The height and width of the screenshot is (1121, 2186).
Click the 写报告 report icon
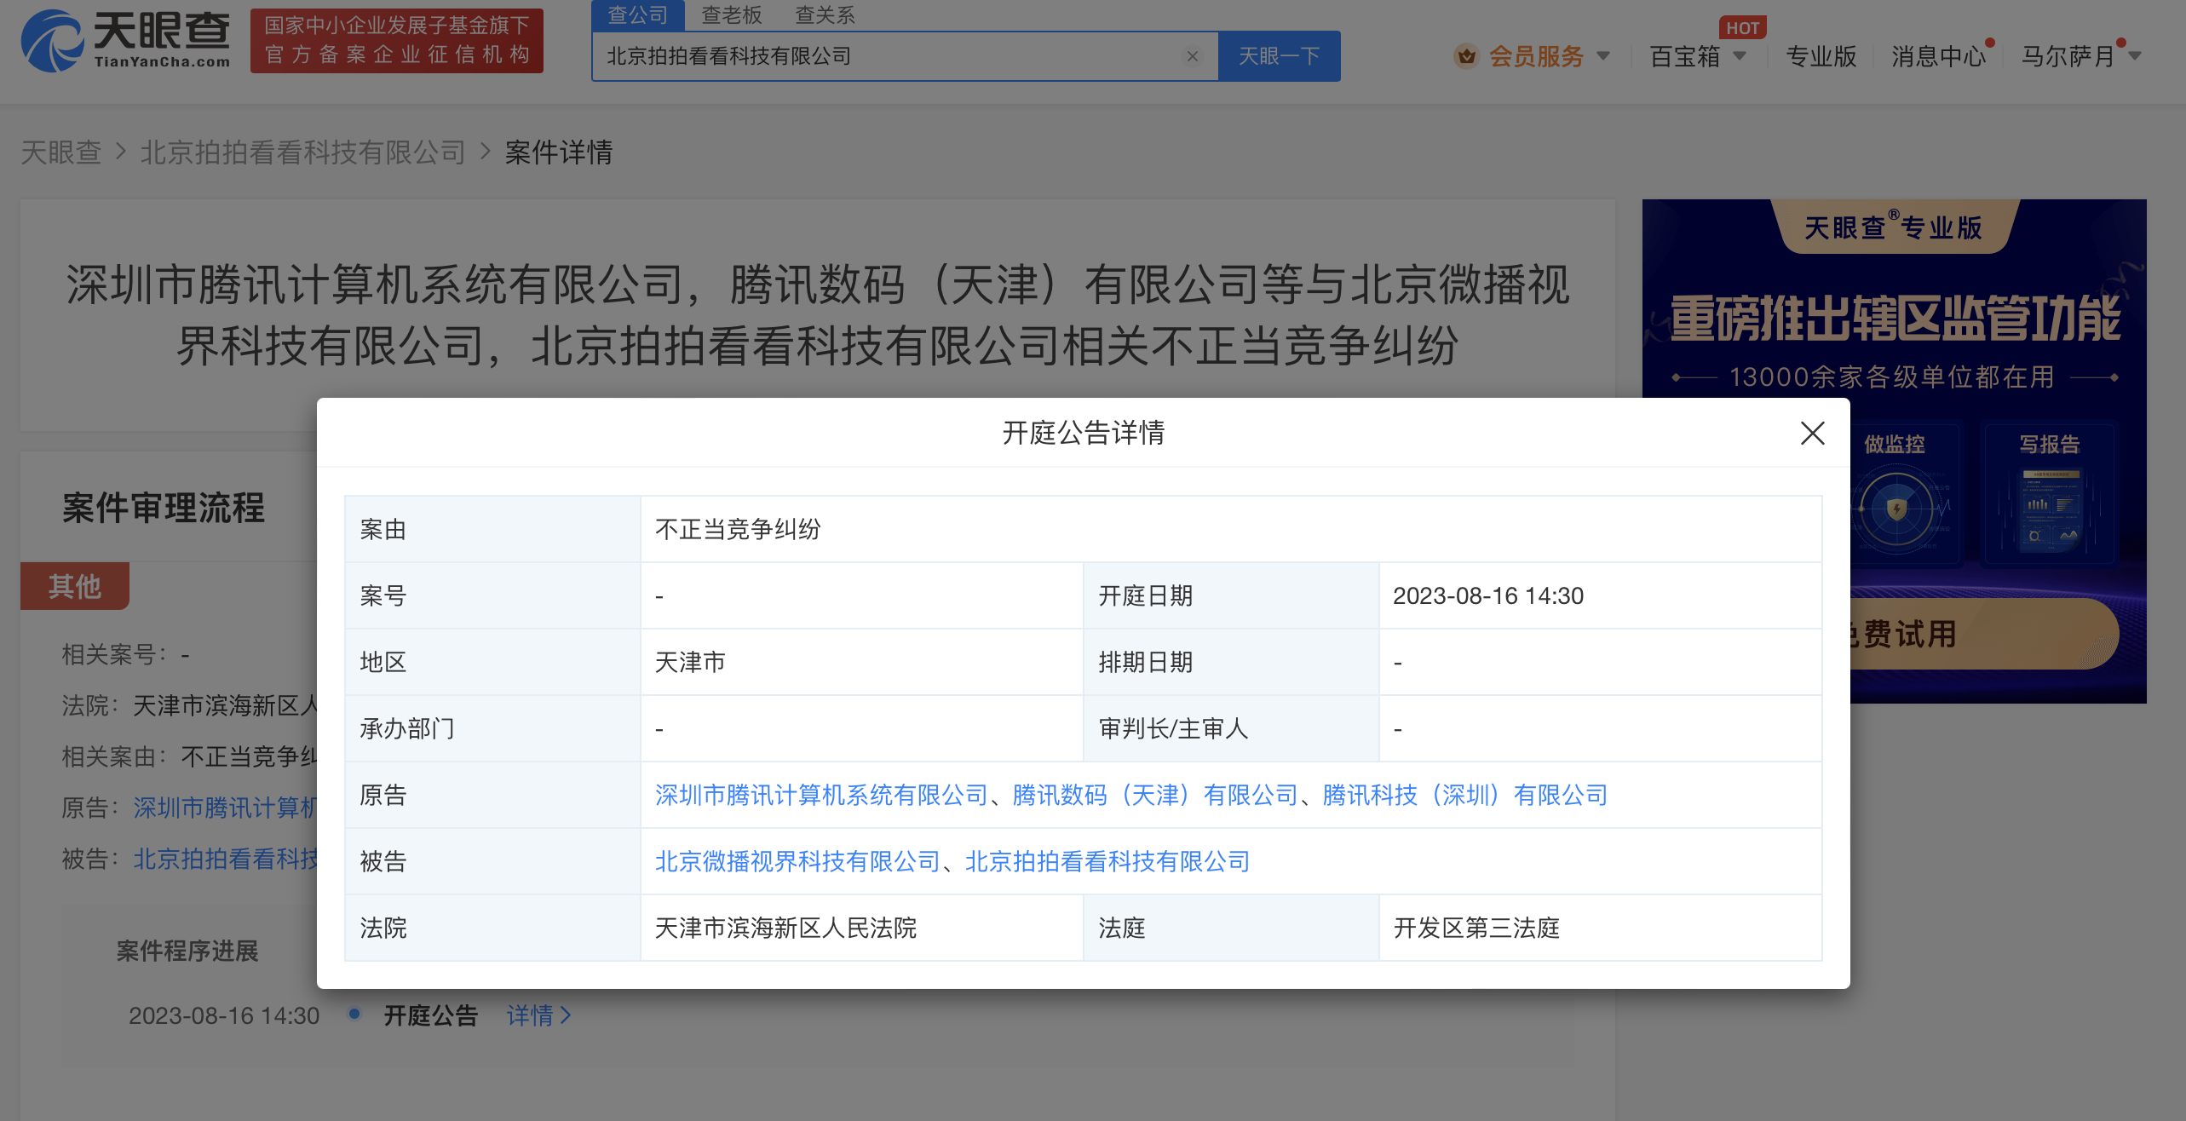click(x=2050, y=509)
